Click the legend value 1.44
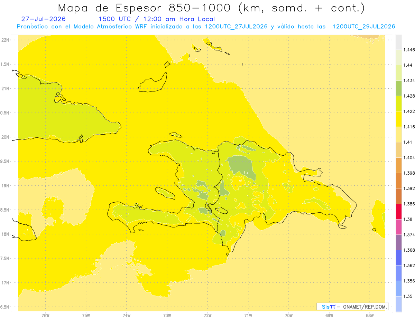The height and width of the screenshot is (320, 415). (x=408, y=65)
